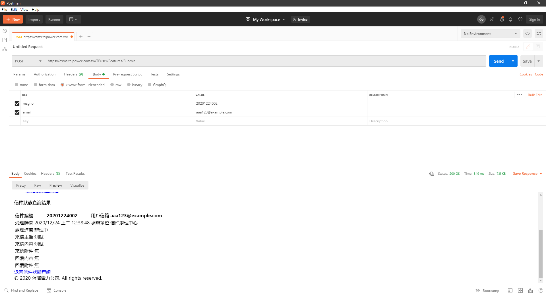
Task: Open tab options three-dot icon
Action: point(89,37)
